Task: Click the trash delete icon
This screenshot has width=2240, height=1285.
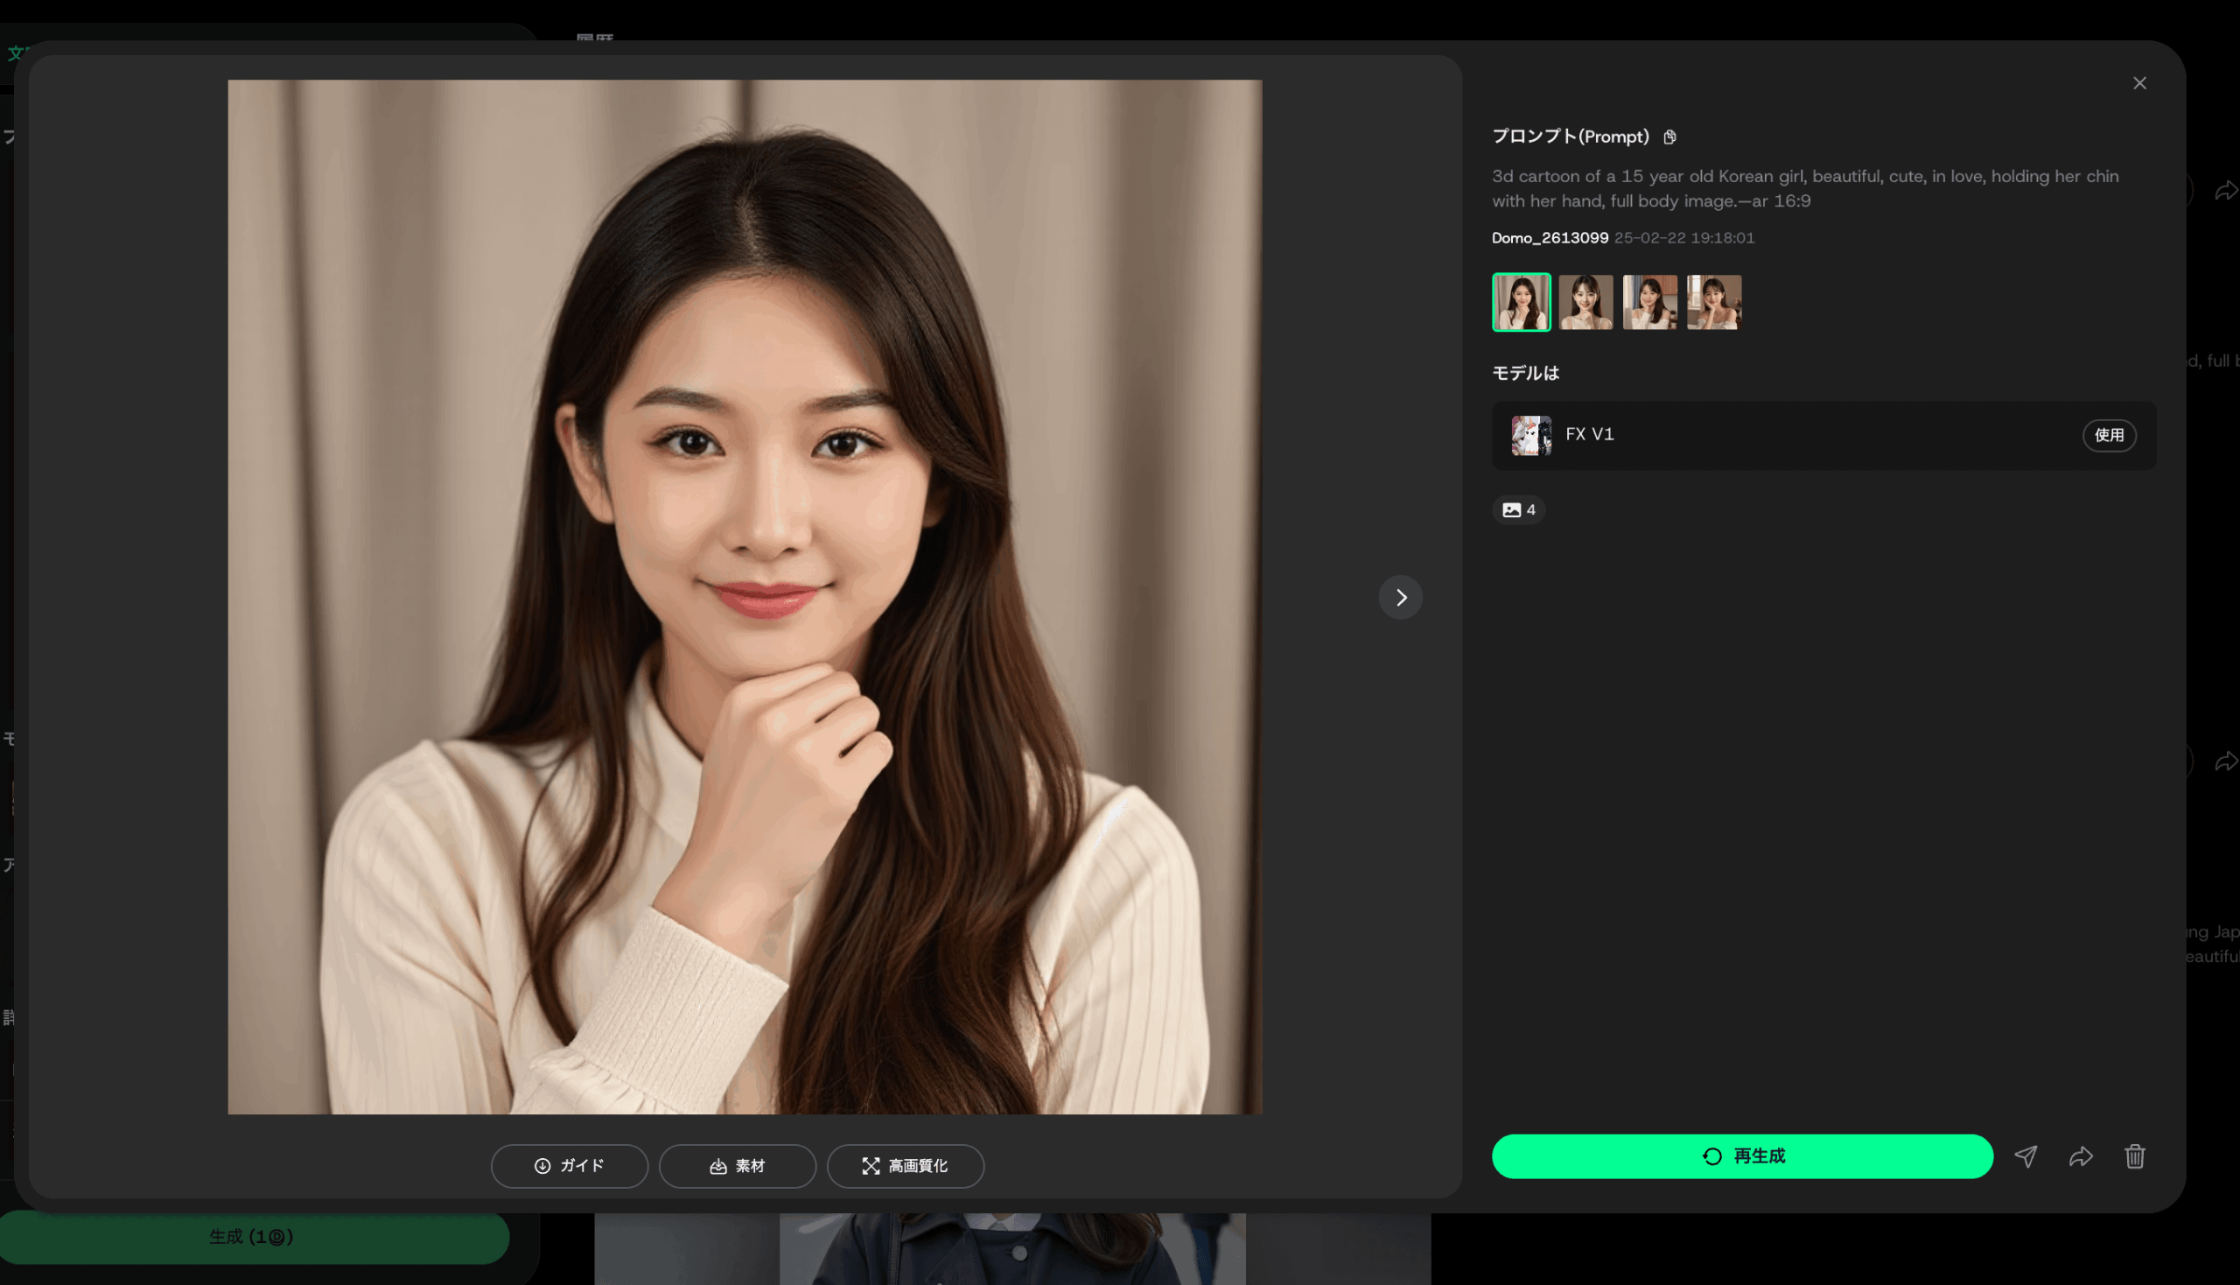Action: click(x=2134, y=1156)
